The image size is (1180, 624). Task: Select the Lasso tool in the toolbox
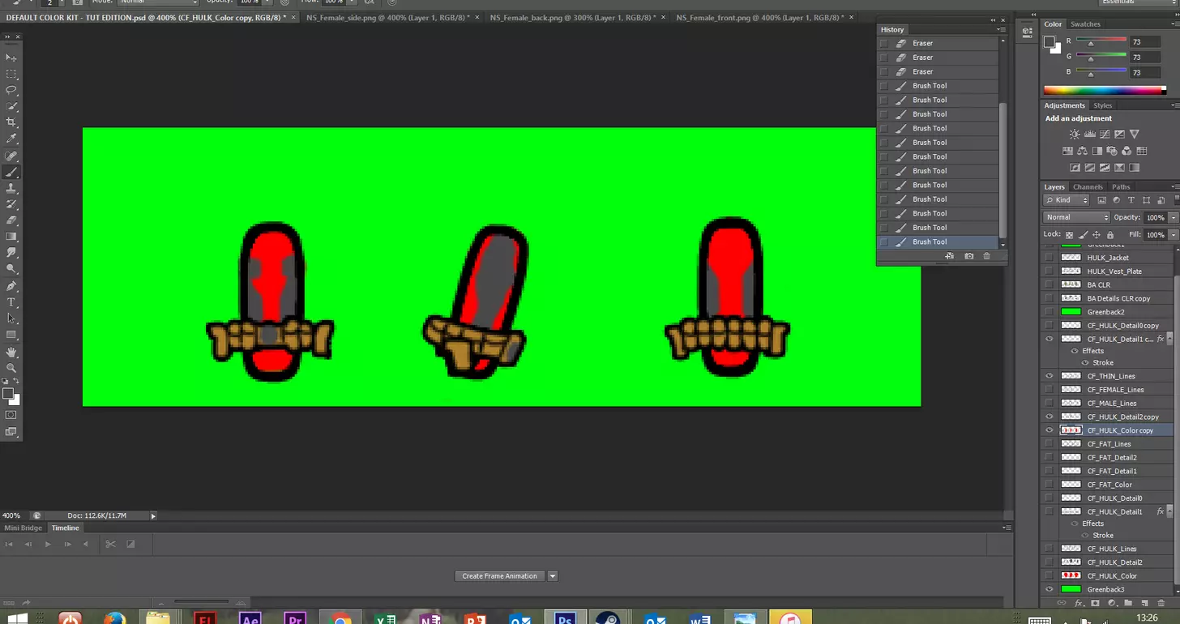click(11, 90)
